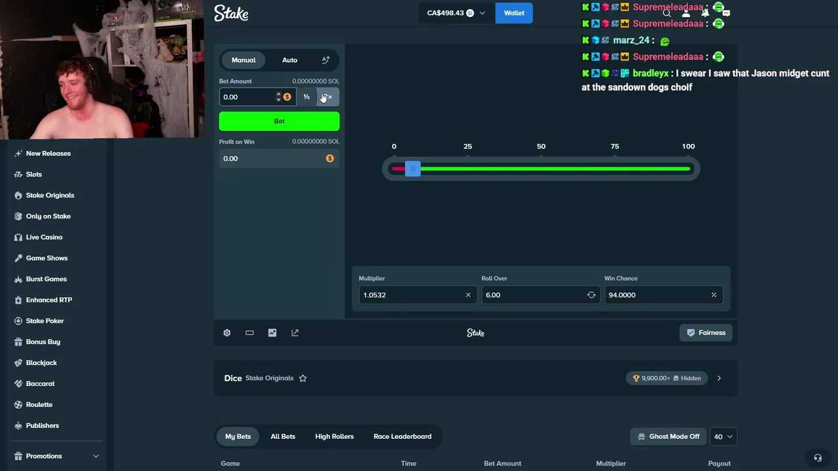Toggle Roll Over/Under swap icon
The width and height of the screenshot is (838, 471).
tap(591, 295)
